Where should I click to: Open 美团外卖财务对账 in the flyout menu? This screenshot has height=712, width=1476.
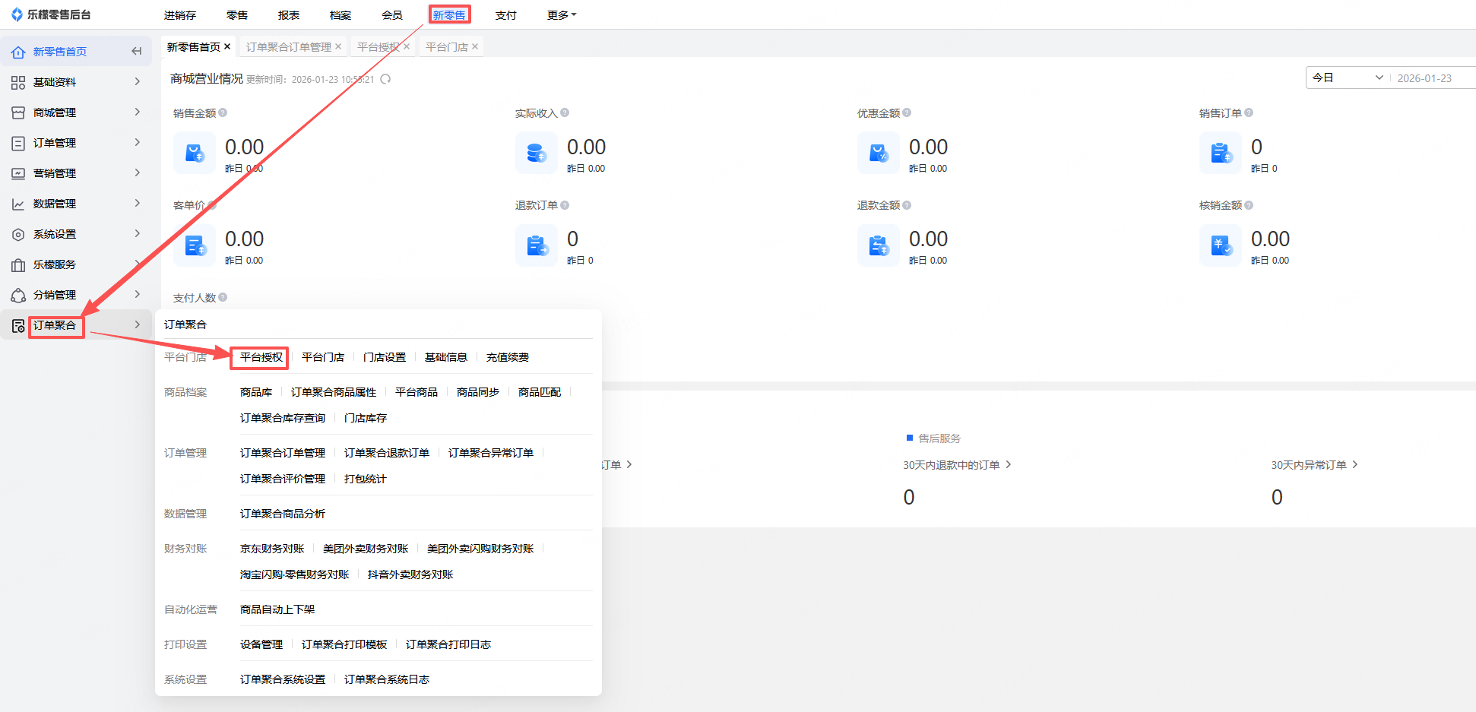click(x=366, y=549)
